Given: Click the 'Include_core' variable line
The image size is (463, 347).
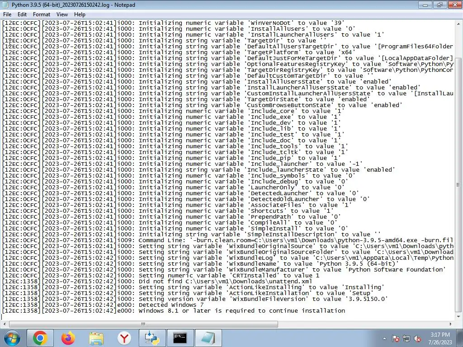Looking at the screenshot, I should [173, 111].
